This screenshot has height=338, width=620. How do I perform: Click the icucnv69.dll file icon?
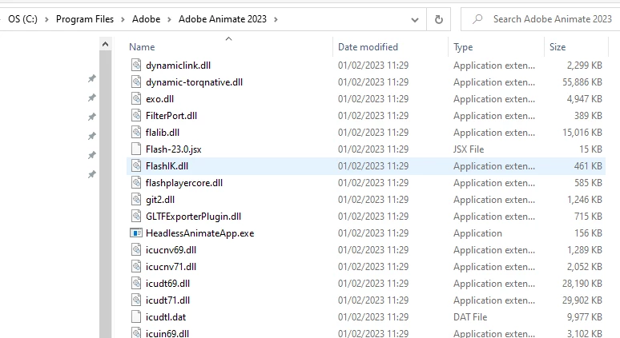pyautogui.click(x=136, y=249)
